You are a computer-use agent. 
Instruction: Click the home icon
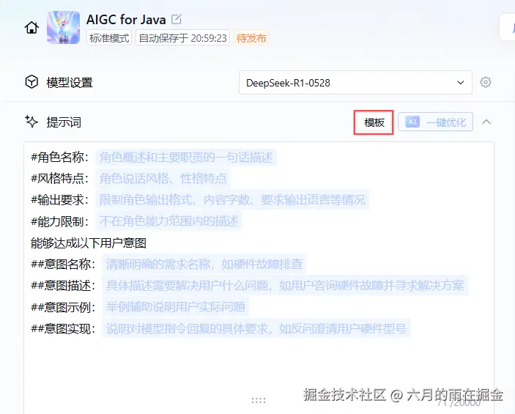(32, 27)
